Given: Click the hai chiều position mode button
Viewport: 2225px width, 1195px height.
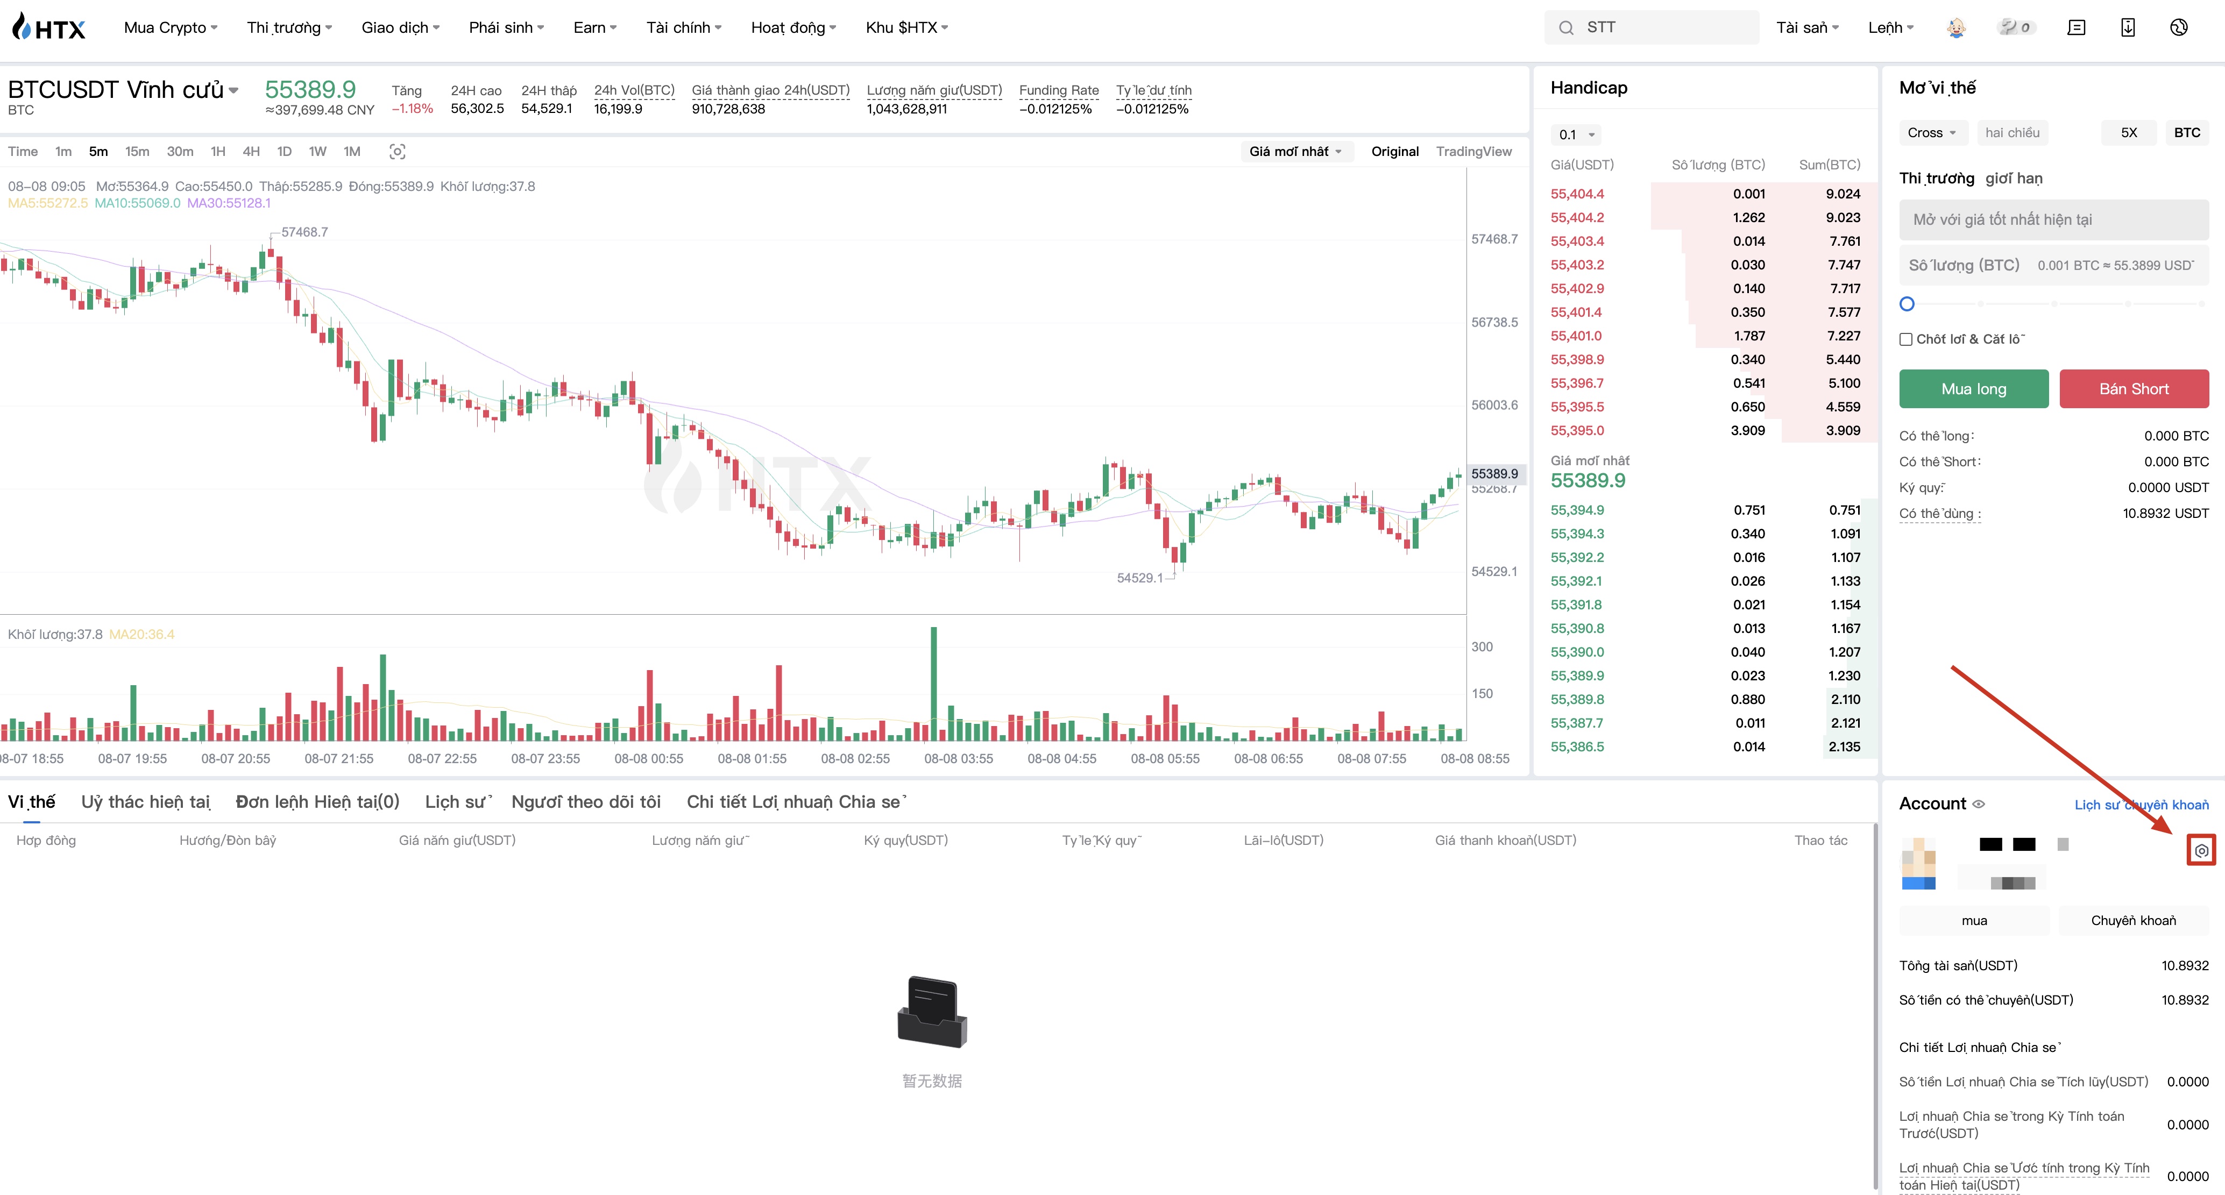Looking at the screenshot, I should [x=2013, y=133].
